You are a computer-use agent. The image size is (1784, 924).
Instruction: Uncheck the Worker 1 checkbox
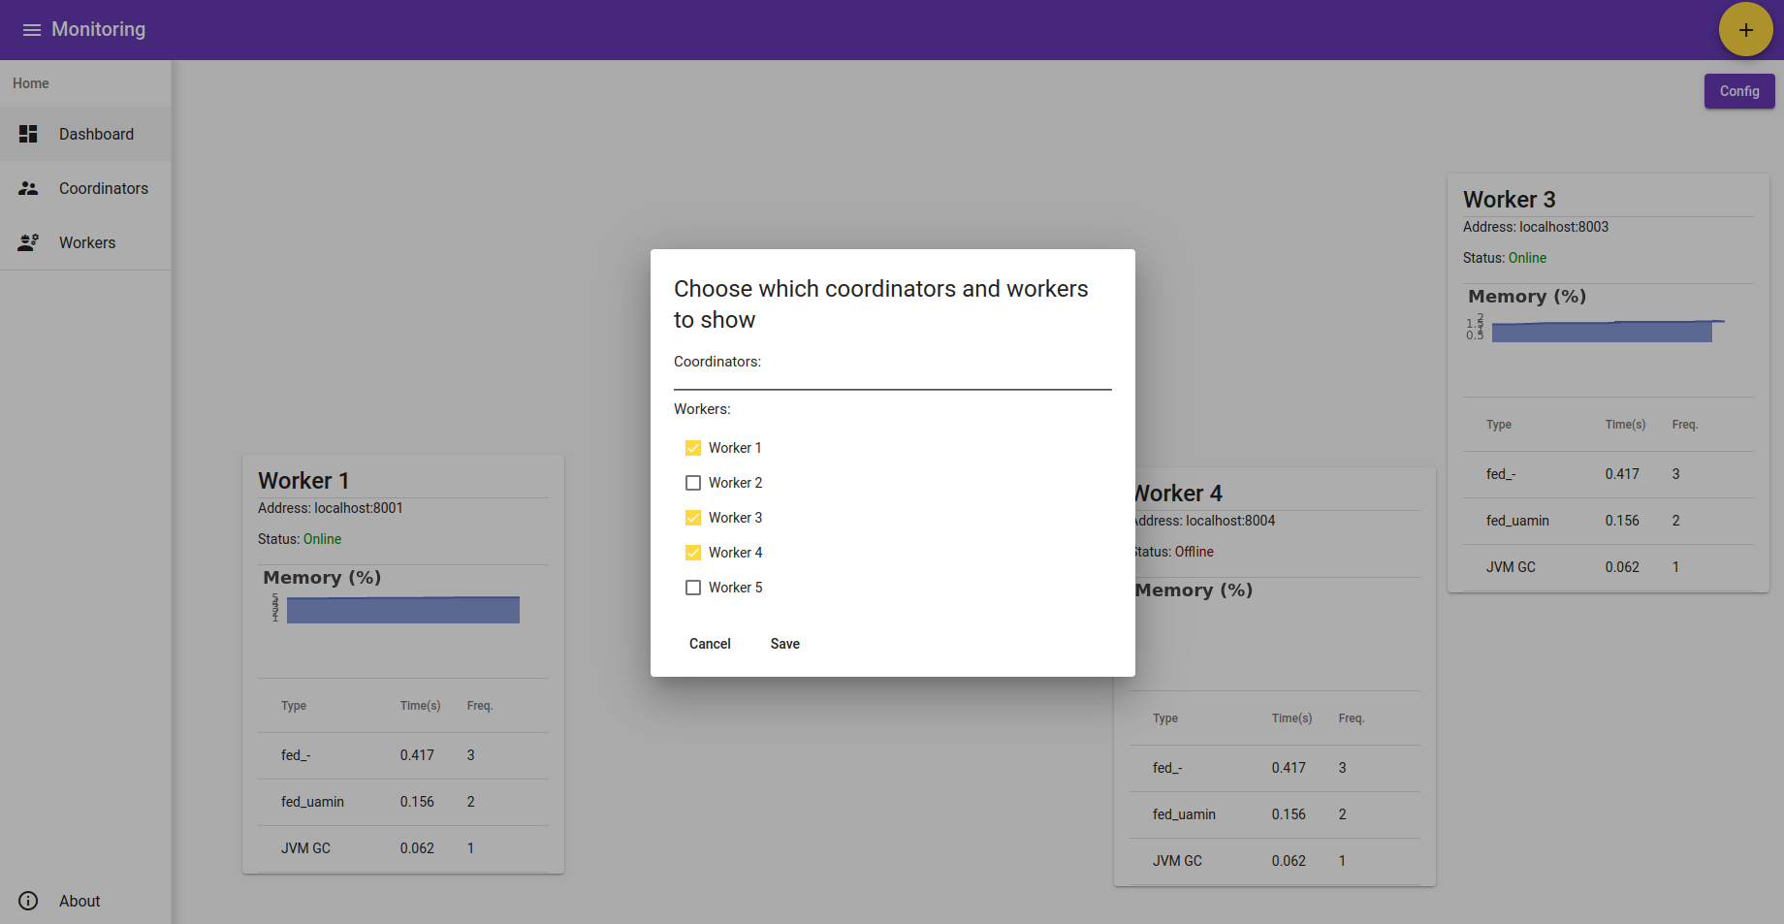[693, 448]
